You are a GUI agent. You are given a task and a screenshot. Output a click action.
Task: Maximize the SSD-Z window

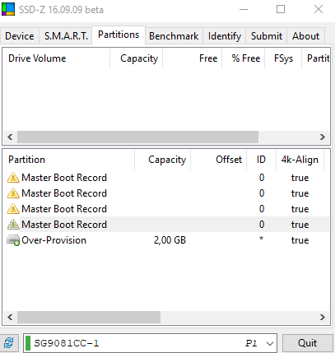pyautogui.click(x=281, y=9)
